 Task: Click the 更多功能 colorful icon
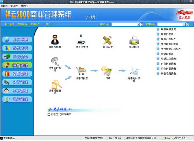click(50, 110)
